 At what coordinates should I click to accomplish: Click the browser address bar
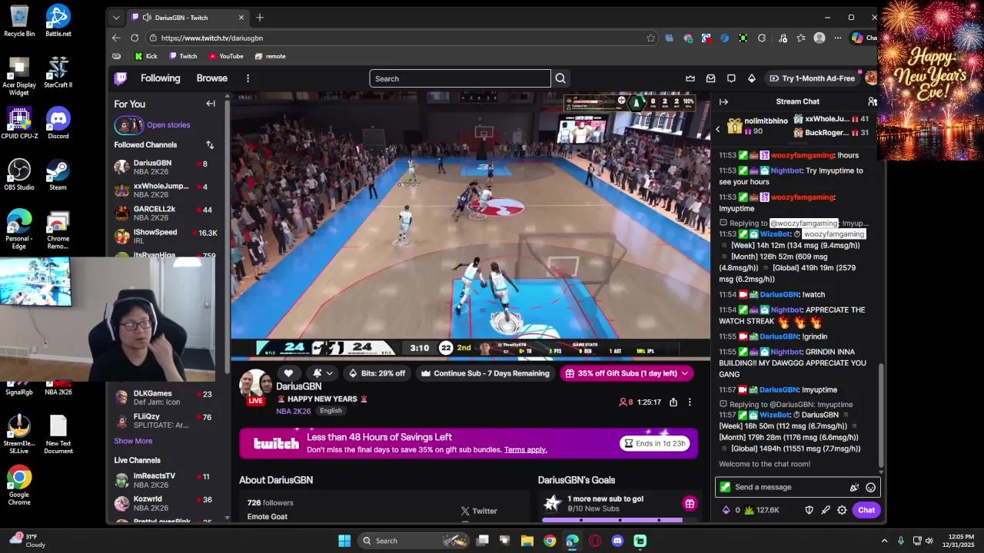(x=400, y=38)
